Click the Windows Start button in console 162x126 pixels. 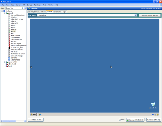pyautogui.click(x=33, y=115)
